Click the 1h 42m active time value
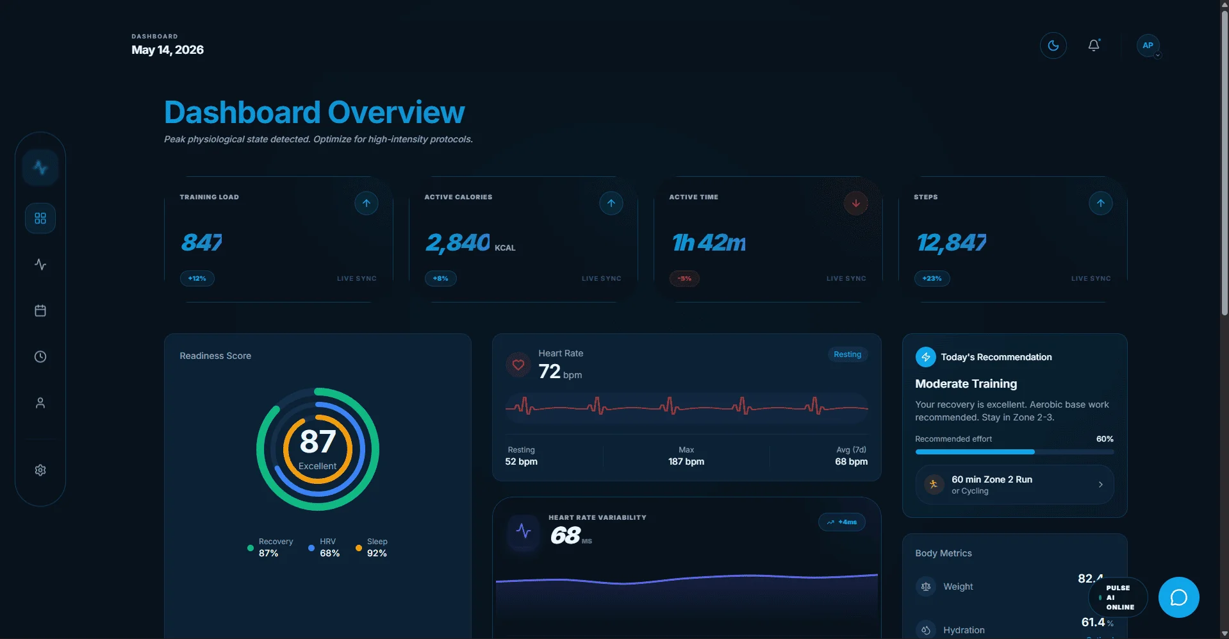Viewport: 1229px width, 639px height. 709,242
